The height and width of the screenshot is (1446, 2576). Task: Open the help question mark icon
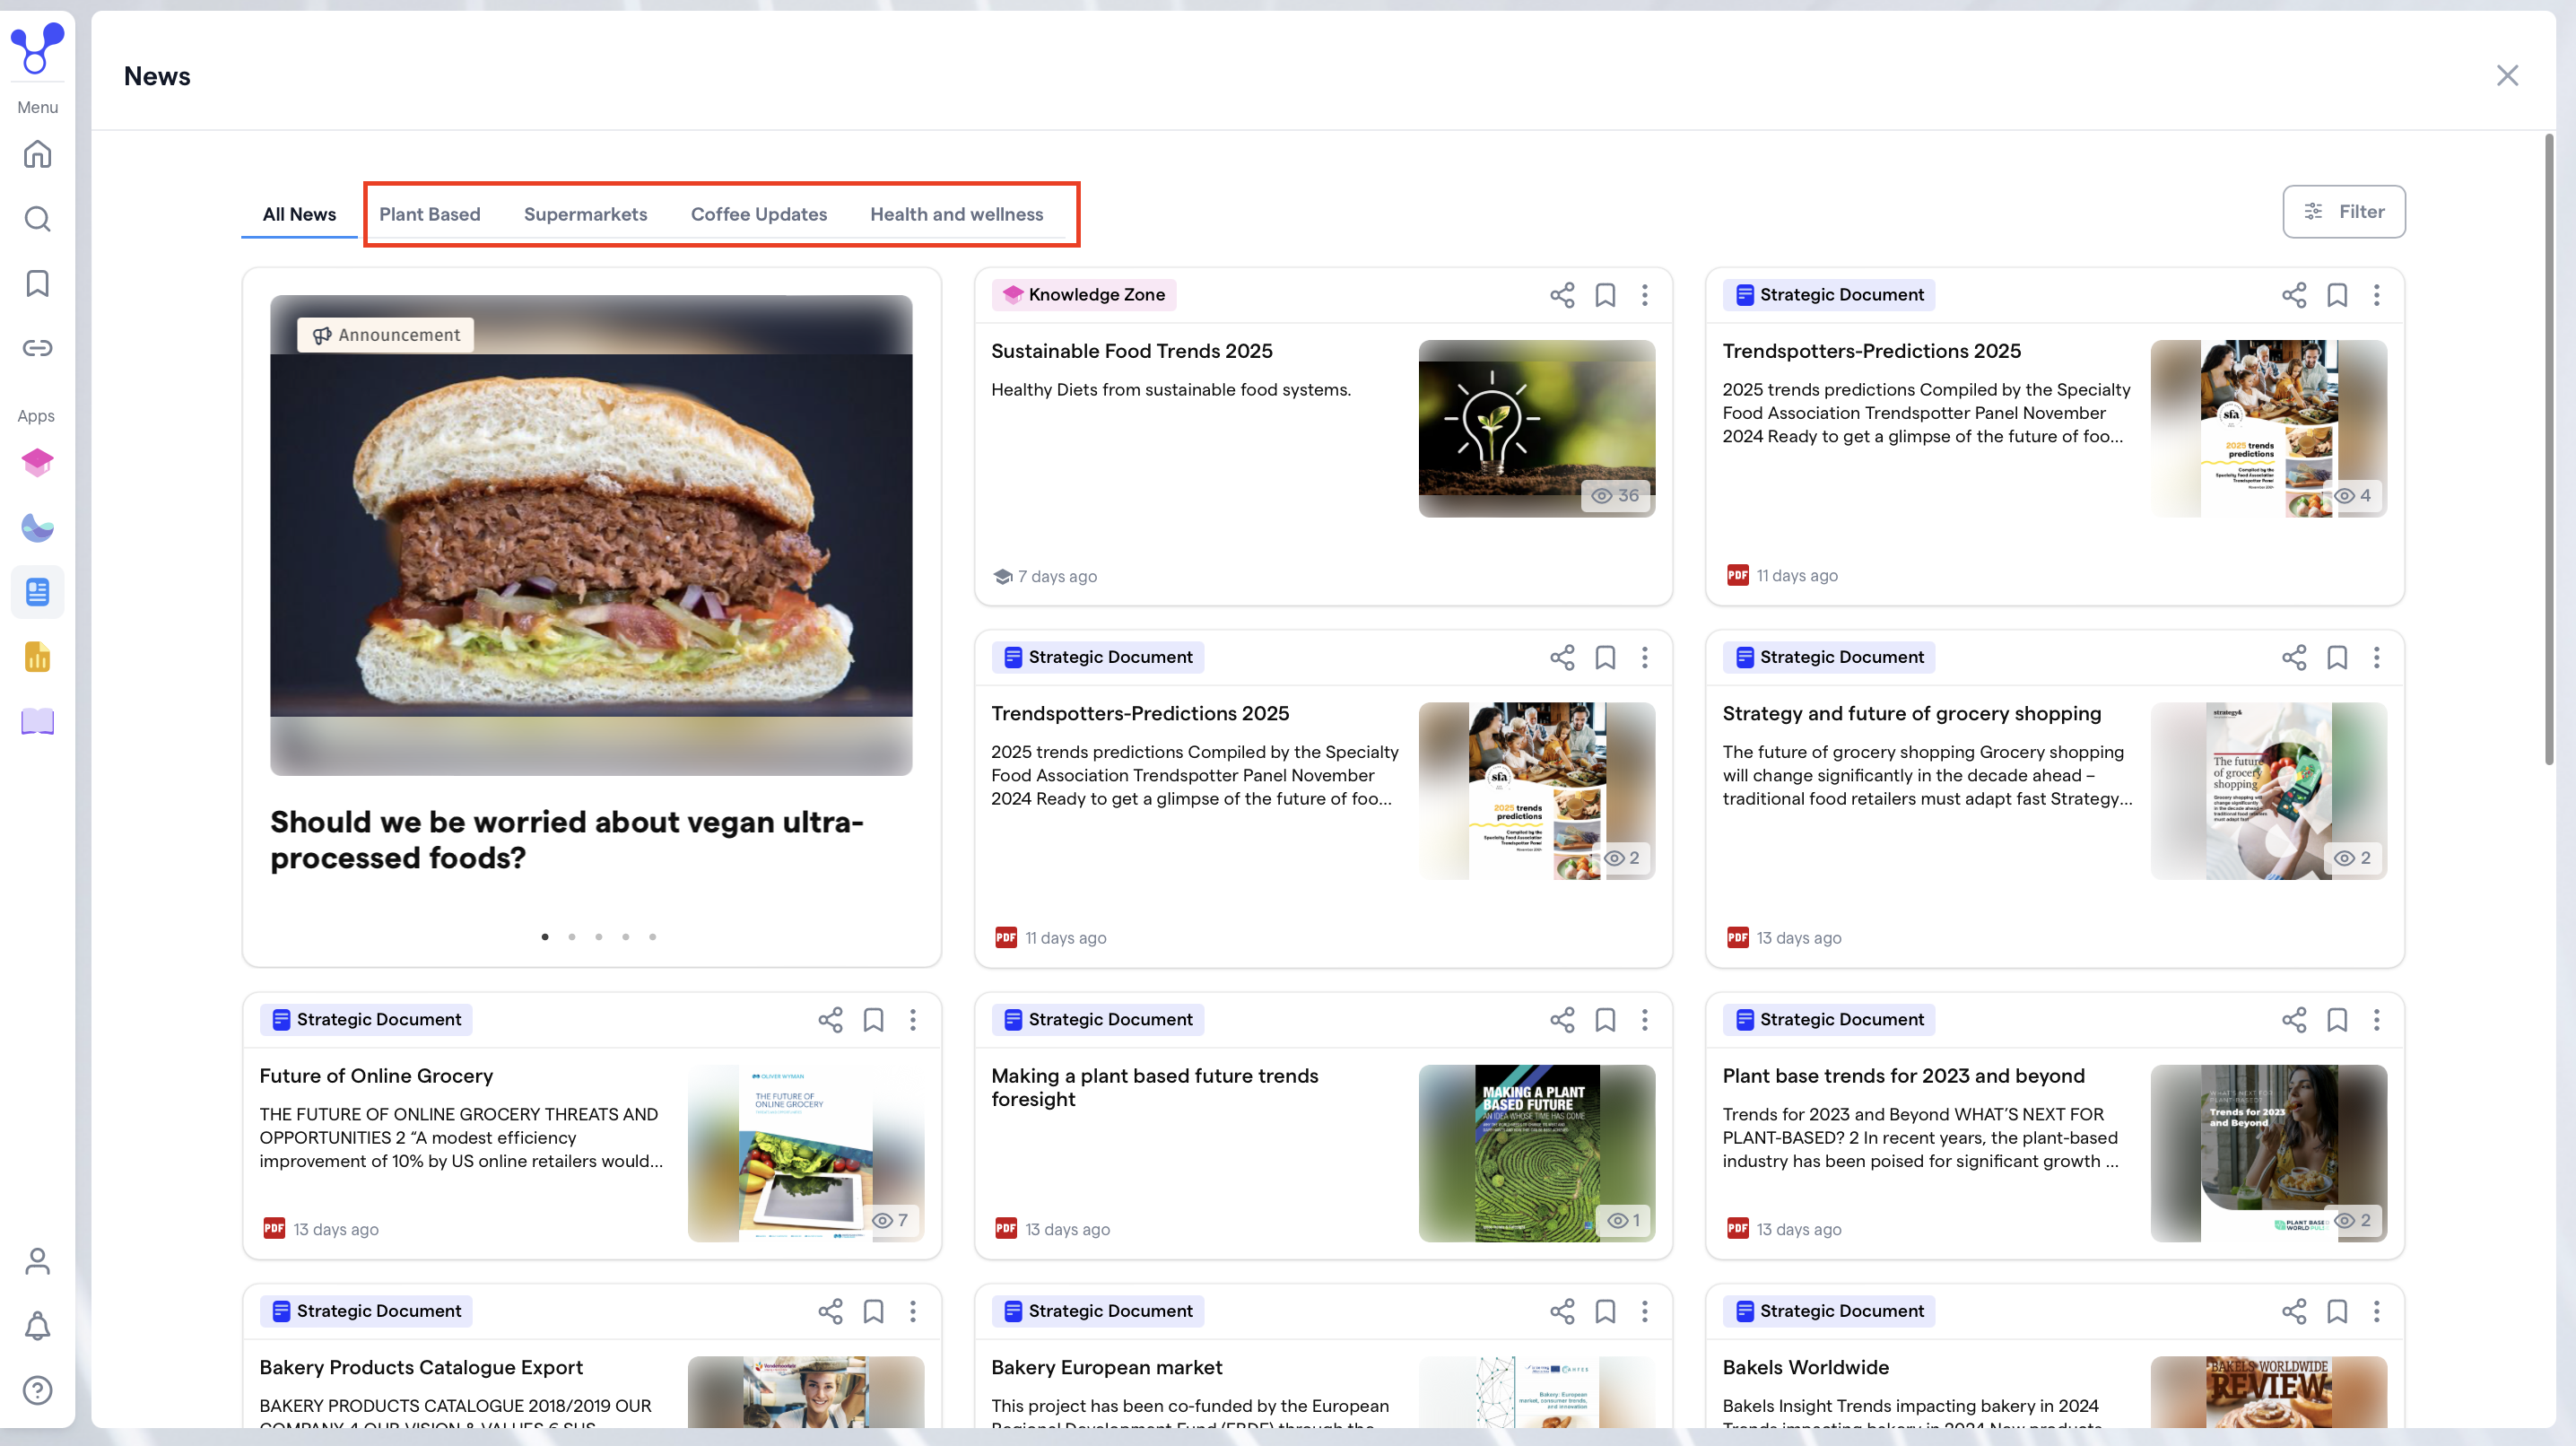pyautogui.click(x=37, y=1390)
